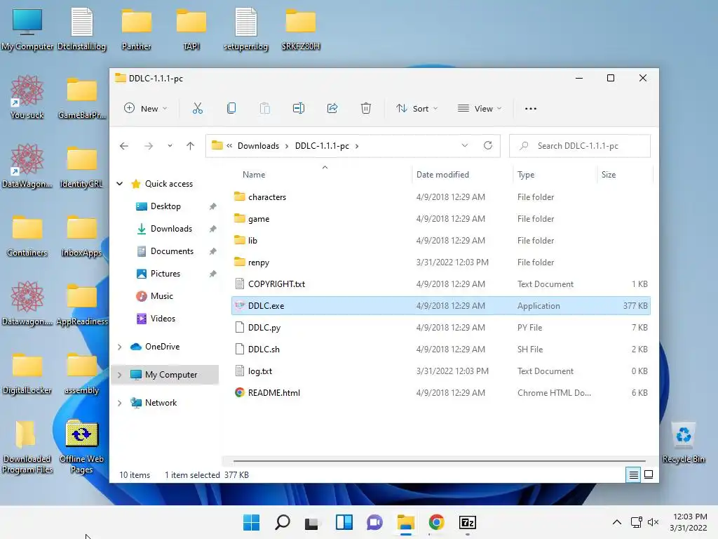Click Task View icon on taskbar

tap(312, 522)
